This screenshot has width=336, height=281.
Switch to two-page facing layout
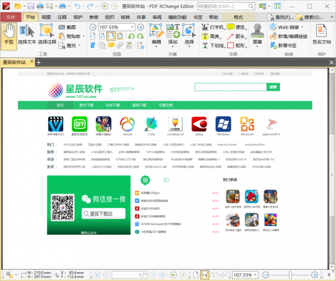point(214,275)
